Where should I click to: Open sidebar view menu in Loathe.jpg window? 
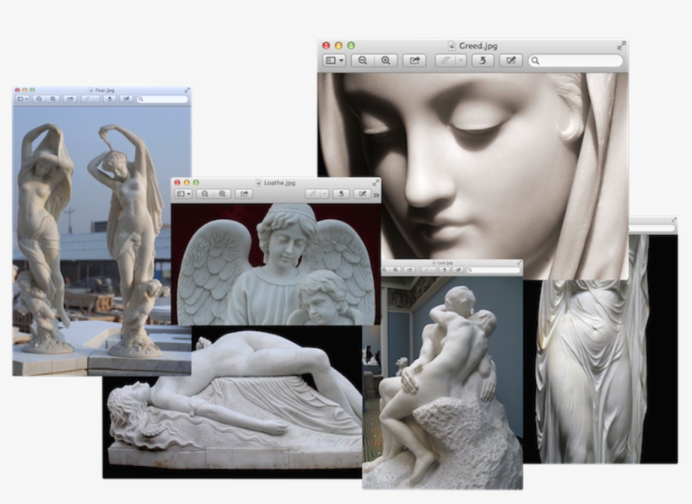click(x=184, y=194)
